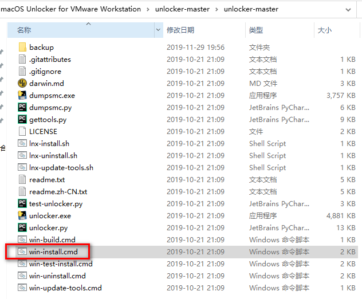Select file name win-uninstall.cmd
The height and width of the screenshot is (299, 362).
[x=57, y=276]
